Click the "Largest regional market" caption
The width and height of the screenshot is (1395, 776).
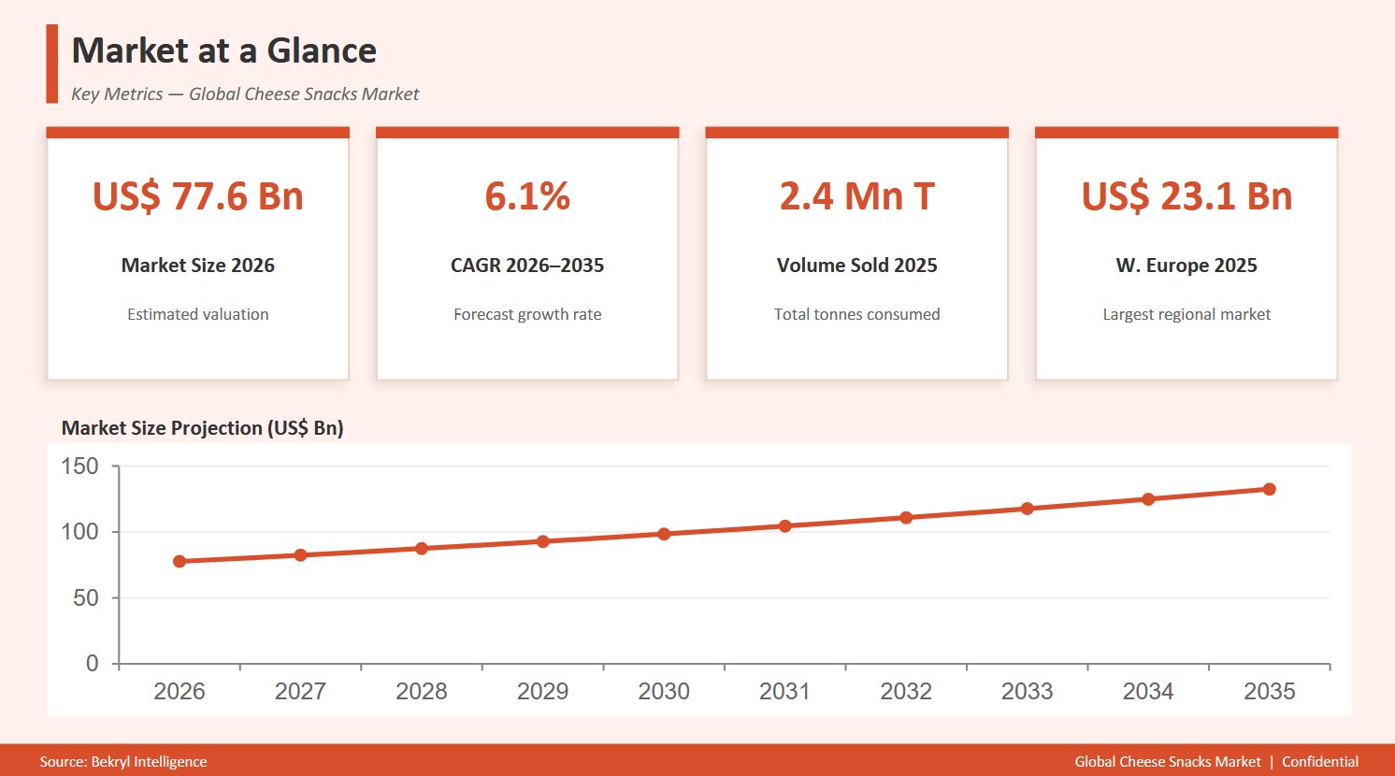[x=1186, y=314]
